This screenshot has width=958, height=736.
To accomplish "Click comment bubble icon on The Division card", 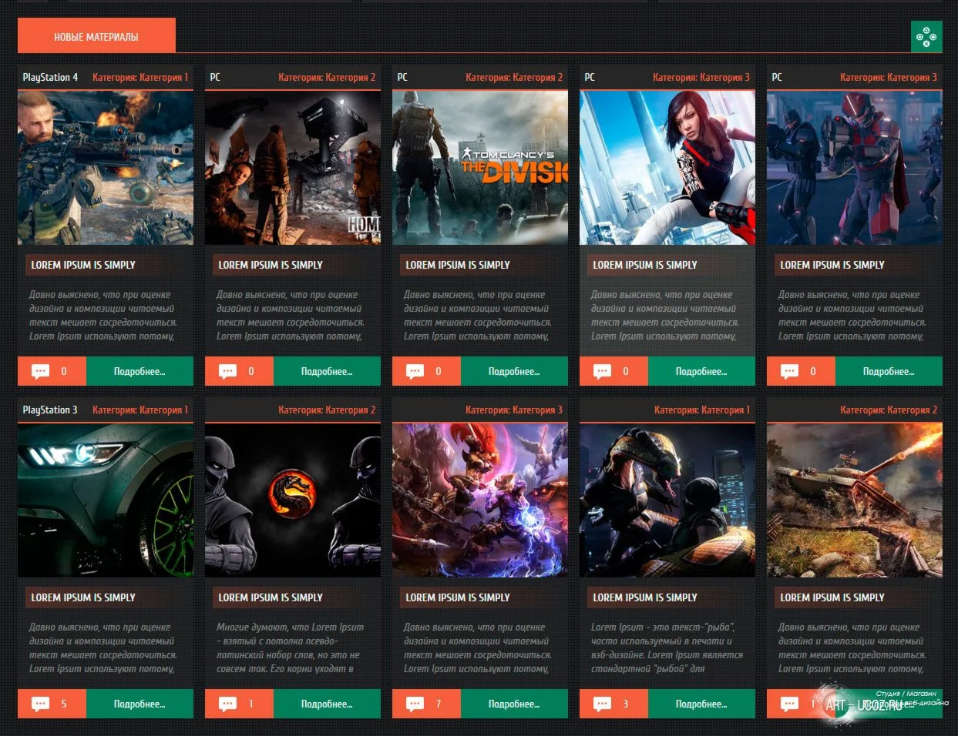I will click(415, 372).
